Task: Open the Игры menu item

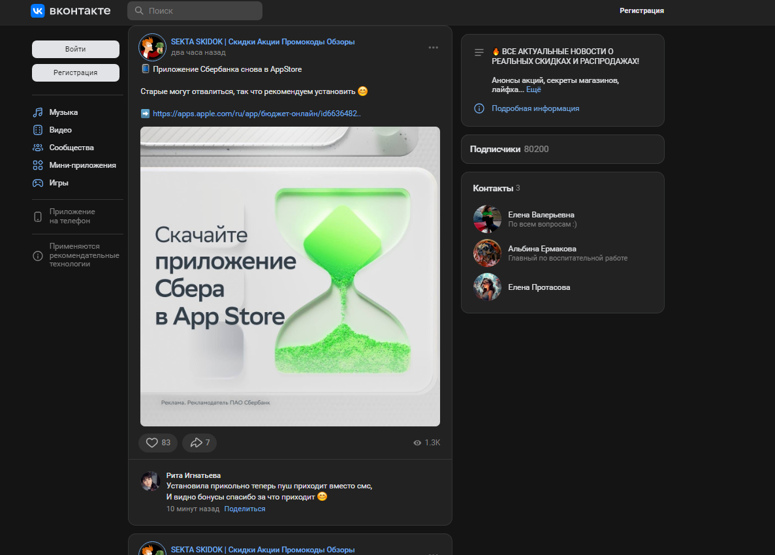Action: pyautogui.click(x=58, y=183)
